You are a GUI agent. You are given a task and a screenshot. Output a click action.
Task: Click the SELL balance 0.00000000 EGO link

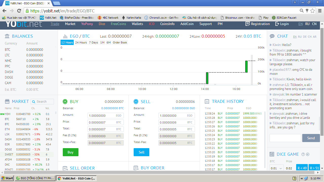tap(184, 108)
